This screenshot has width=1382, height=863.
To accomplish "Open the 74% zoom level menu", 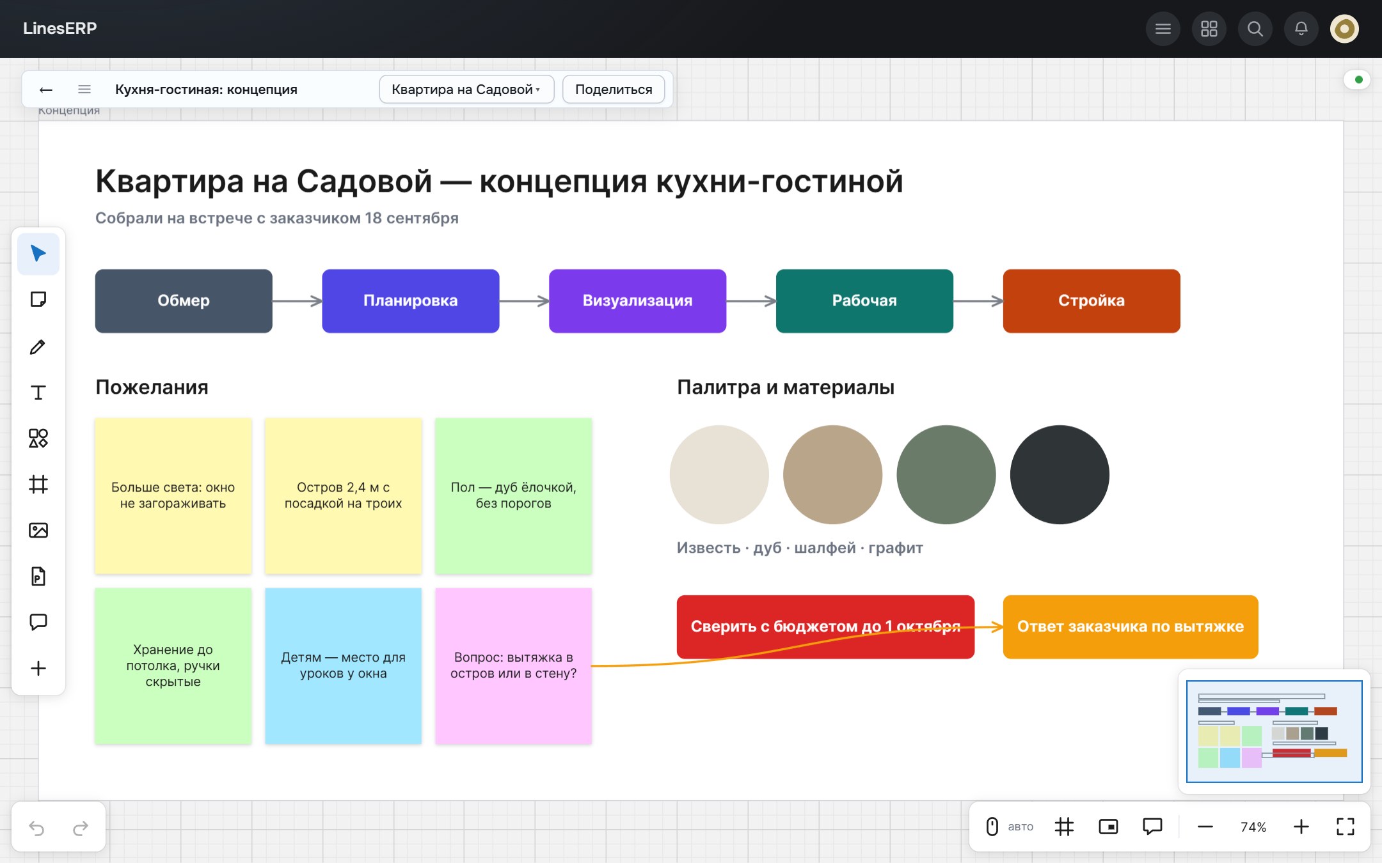I will 1253,827.
